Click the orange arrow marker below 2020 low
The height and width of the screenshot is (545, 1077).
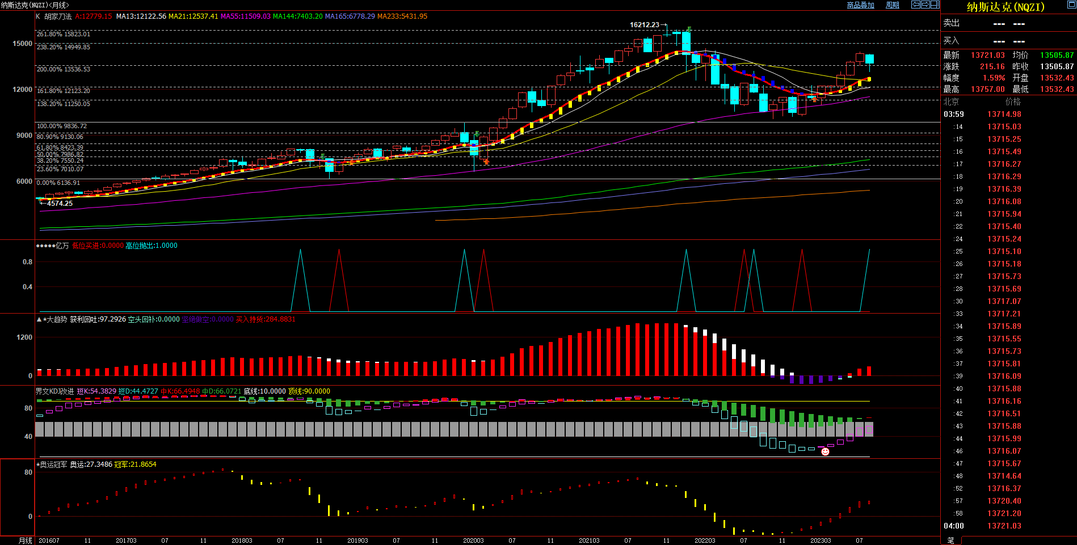pos(486,162)
